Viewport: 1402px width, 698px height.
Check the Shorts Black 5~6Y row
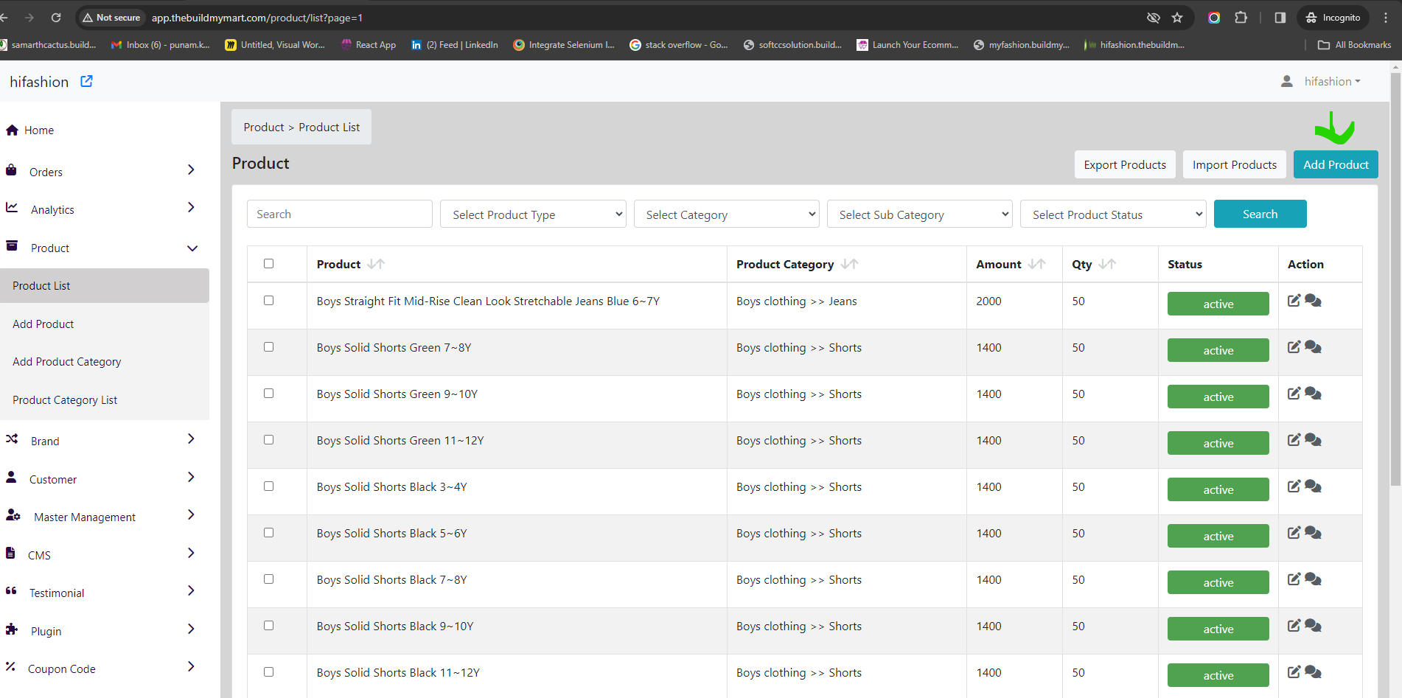pyautogui.click(x=269, y=533)
